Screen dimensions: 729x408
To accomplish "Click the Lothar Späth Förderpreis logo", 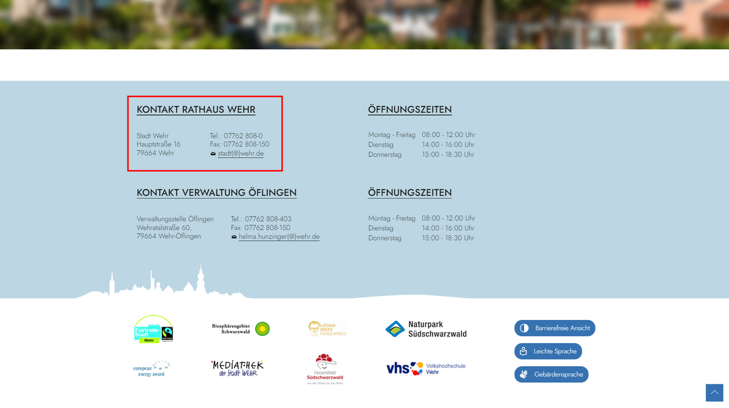I will (327, 329).
